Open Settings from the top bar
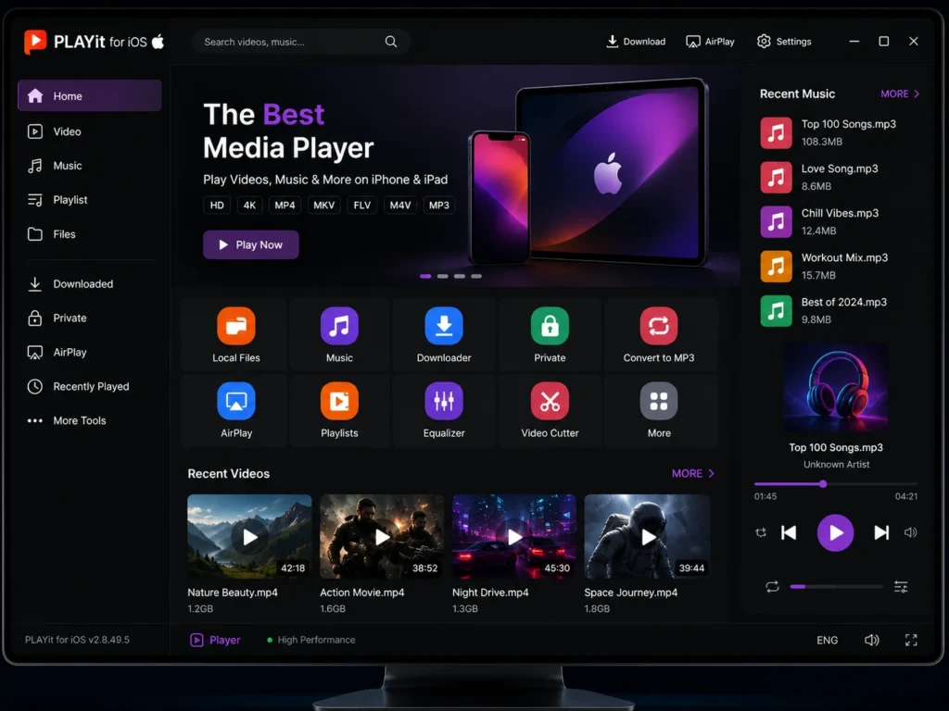 click(x=784, y=42)
